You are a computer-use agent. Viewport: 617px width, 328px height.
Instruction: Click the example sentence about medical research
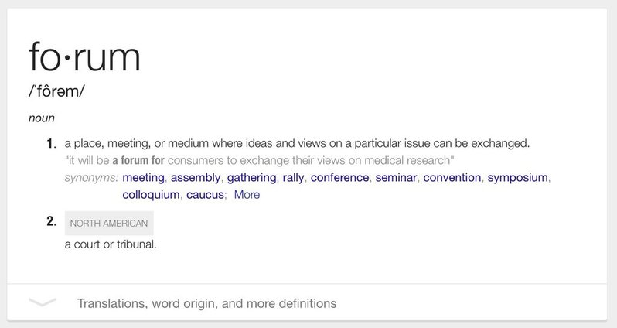pyautogui.click(x=260, y=161)
